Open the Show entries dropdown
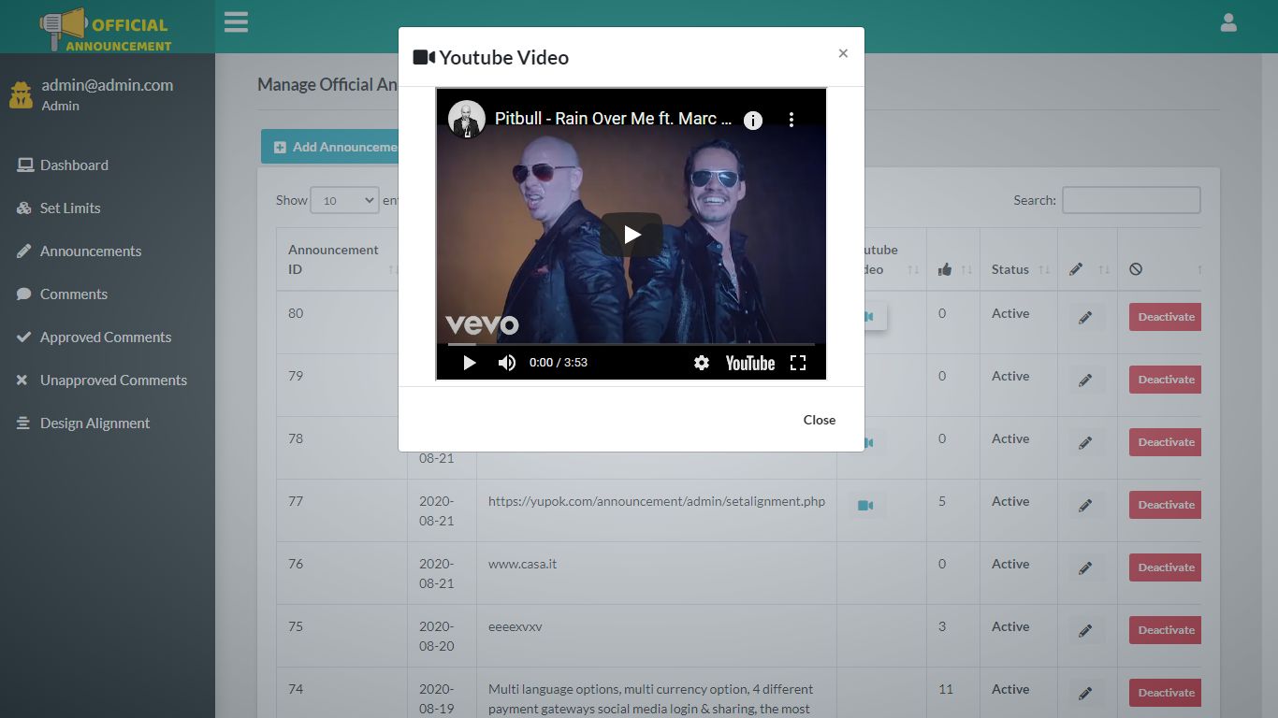Screen dimensions: 1278x718 pyautogui.click(x=344, y=200)
